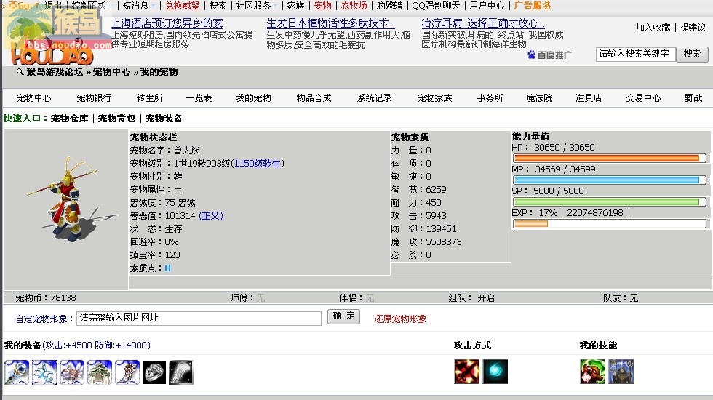Click the 素质点 value 0 link
Viewport: 713px width, 400px height.
(x=168, y=268)
